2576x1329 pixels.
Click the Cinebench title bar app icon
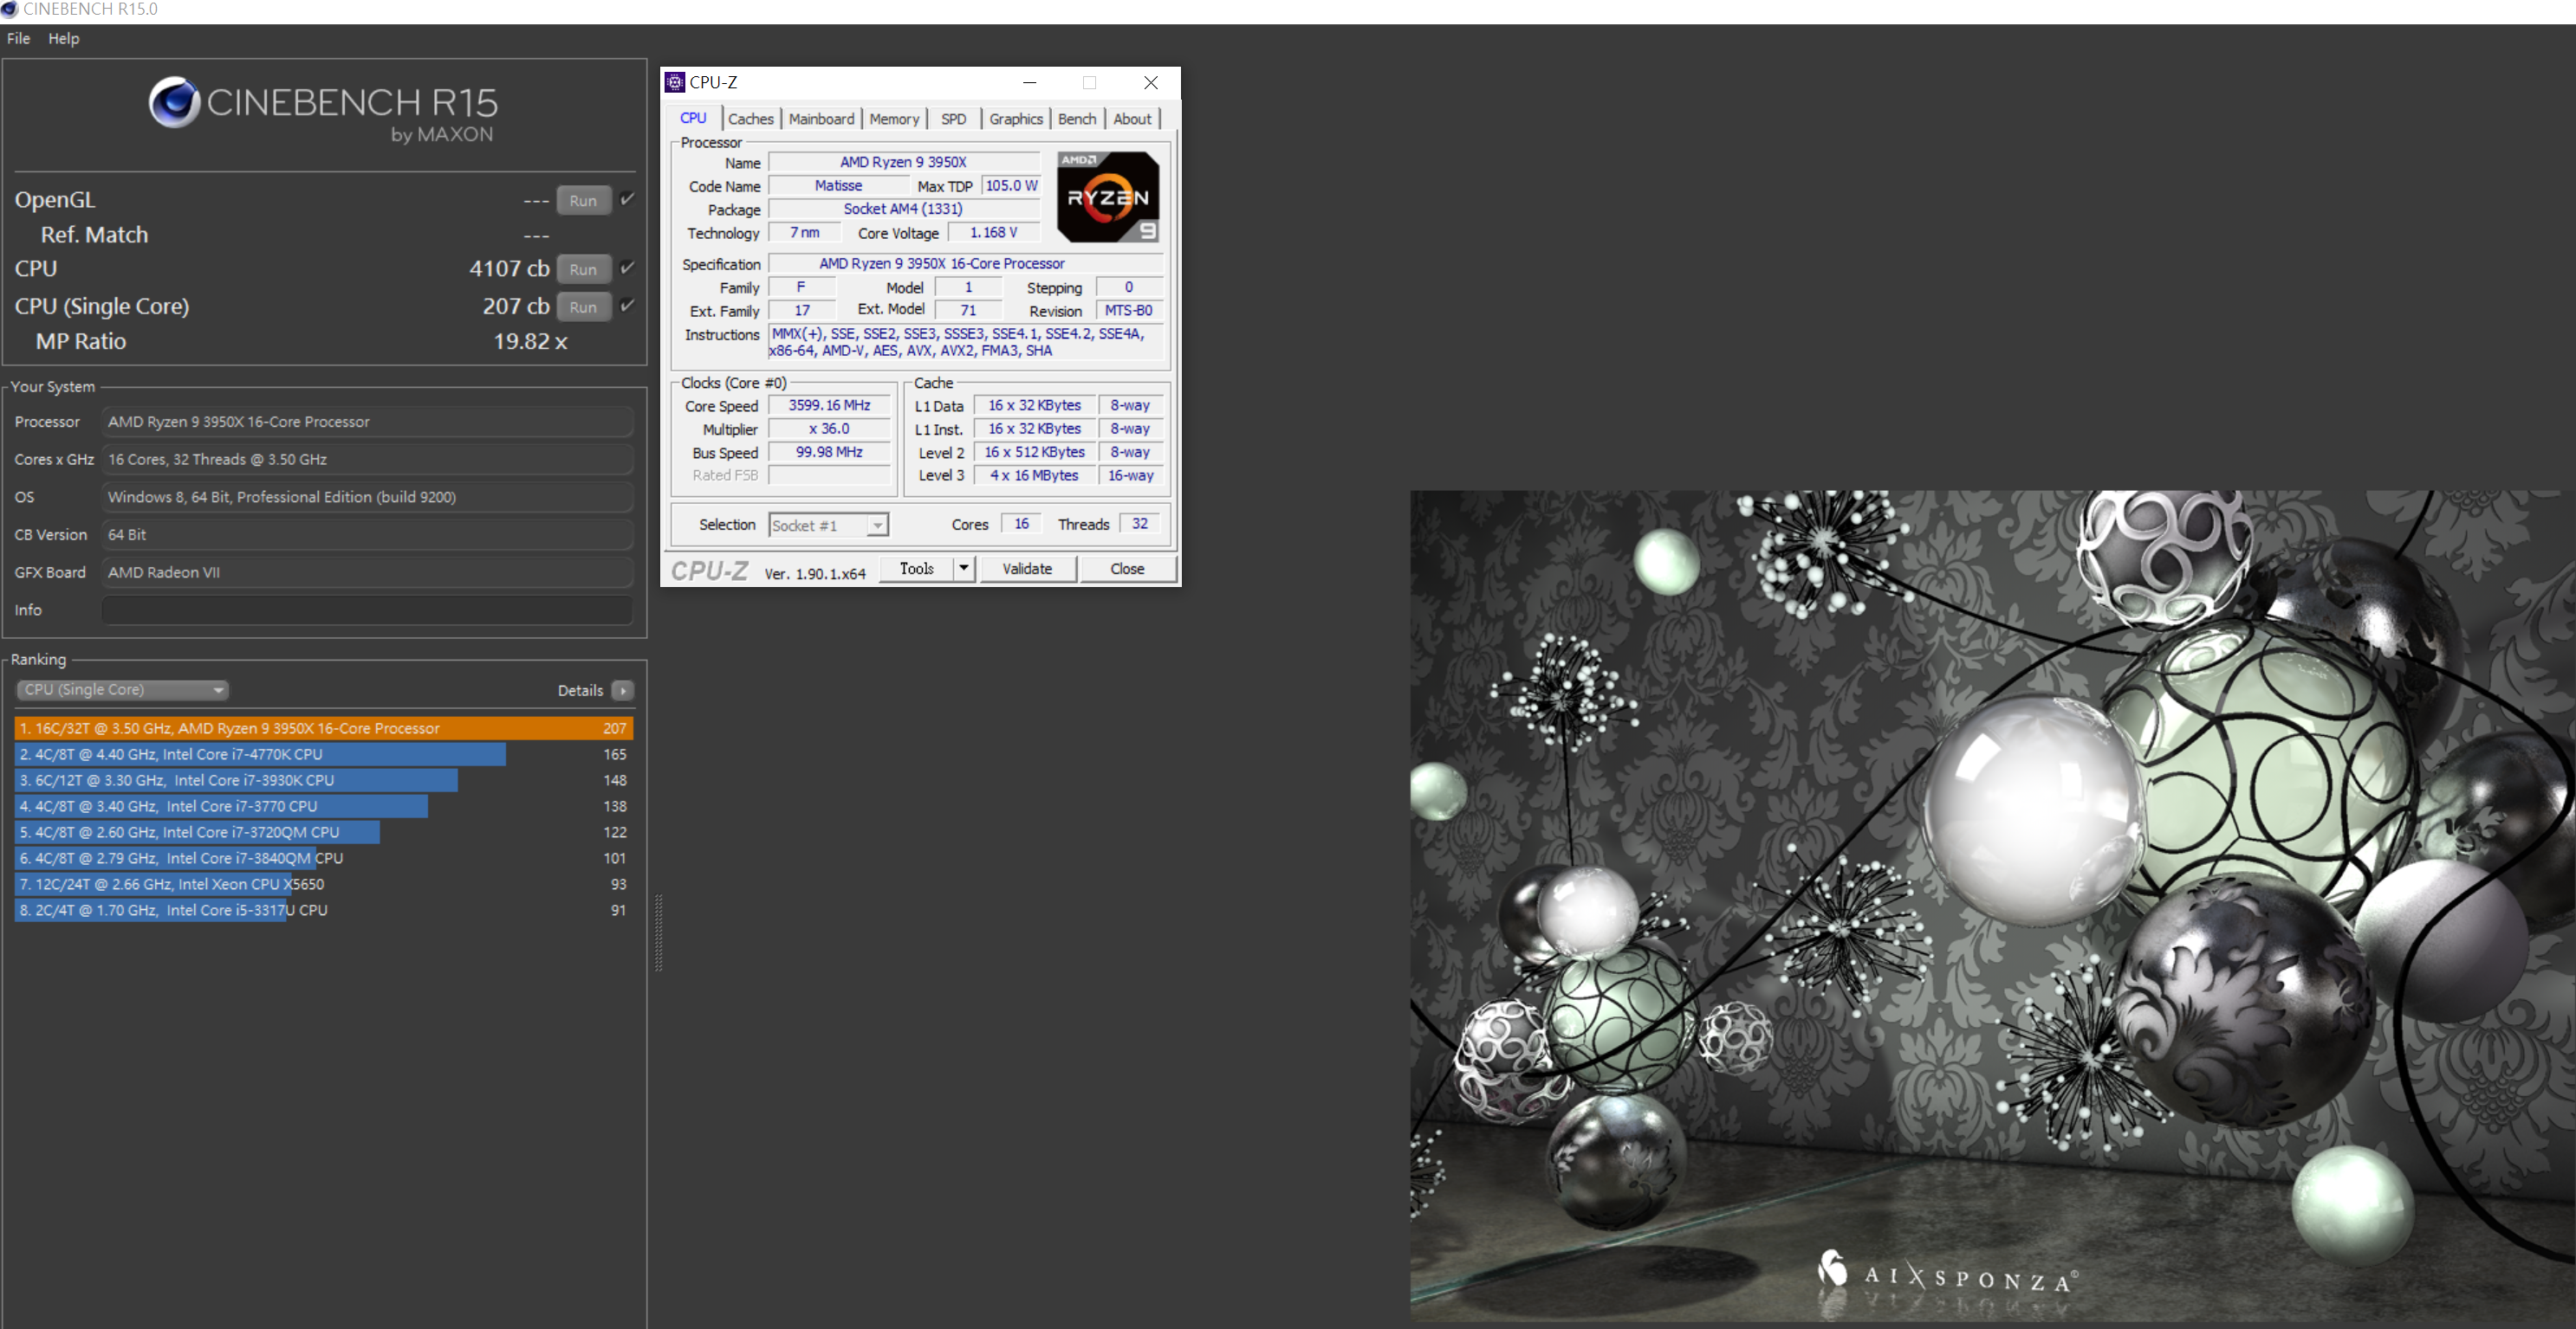(10, 9)
